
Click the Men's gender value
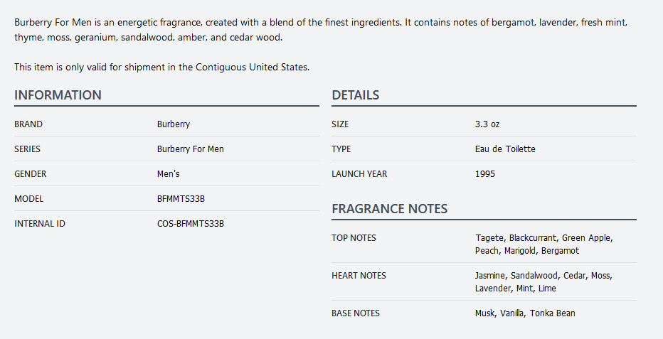pos(169,174)
